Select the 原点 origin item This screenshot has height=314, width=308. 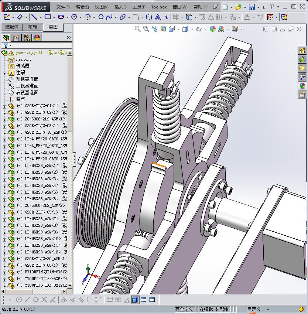click(20, 99)
